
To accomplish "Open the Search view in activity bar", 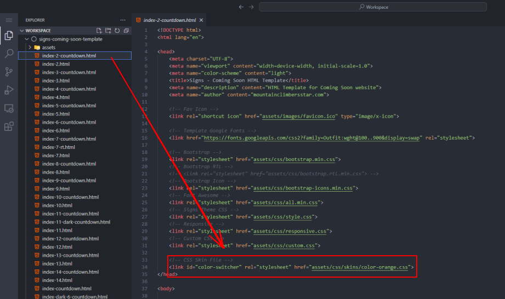I will pos(9,54).
